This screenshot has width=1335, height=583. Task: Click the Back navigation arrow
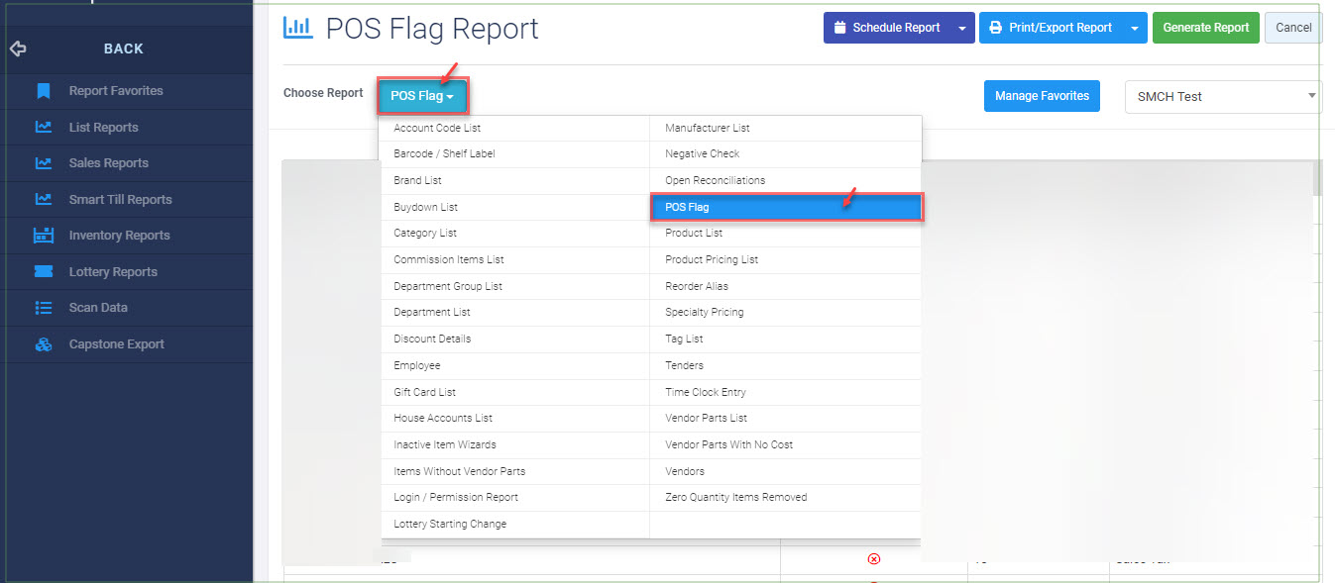[18, 48]
